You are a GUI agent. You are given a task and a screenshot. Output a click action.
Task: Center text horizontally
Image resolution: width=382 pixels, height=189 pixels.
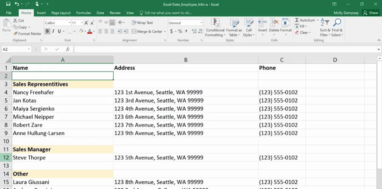click(x=106, y=31)
